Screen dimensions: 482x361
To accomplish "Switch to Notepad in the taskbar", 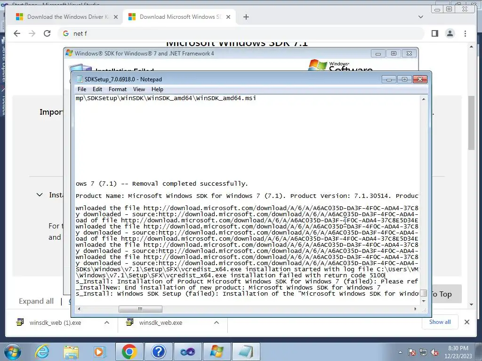I will (246, 352).
